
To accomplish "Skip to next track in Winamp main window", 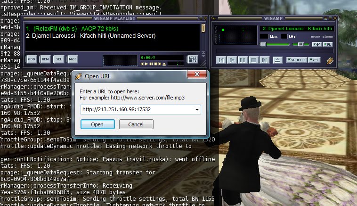I will tap(264, 60).
